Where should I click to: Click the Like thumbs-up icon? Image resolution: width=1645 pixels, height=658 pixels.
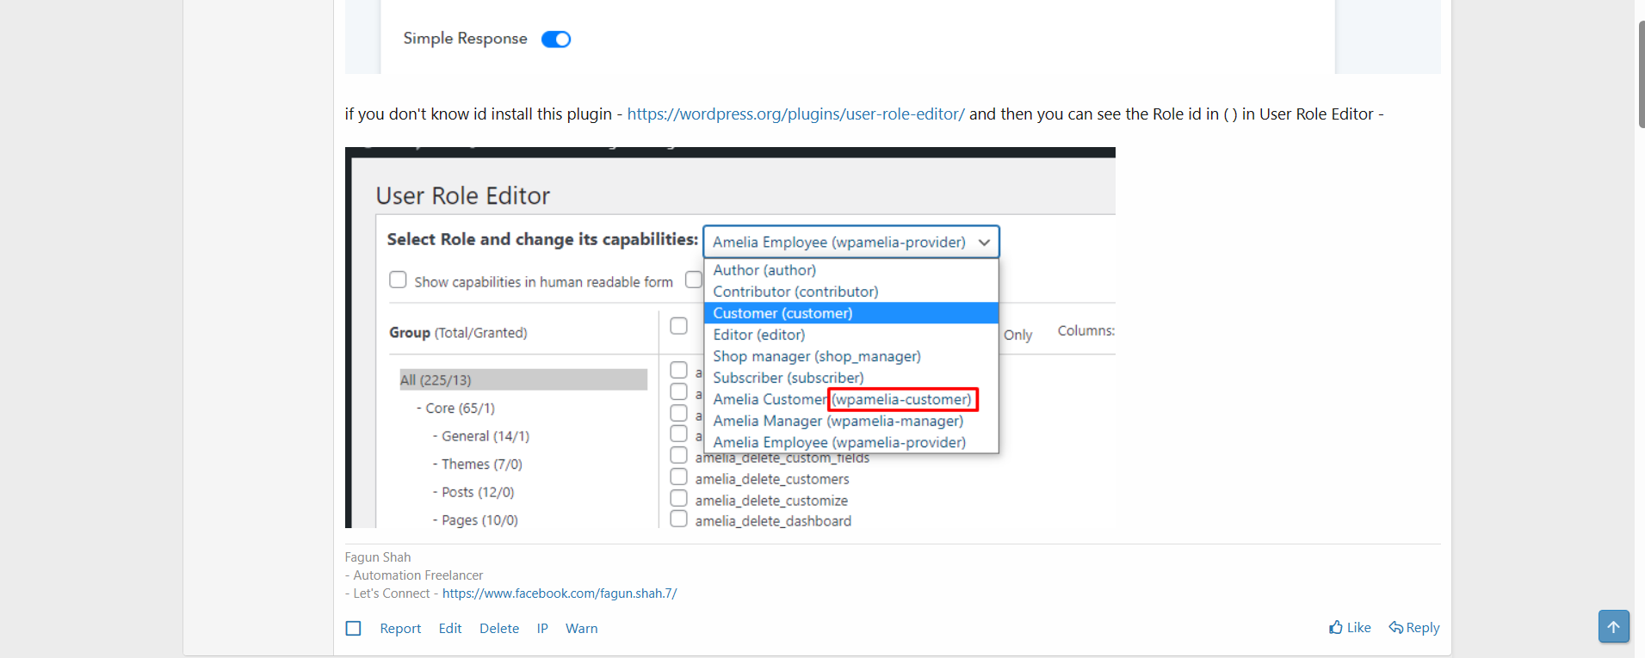1335,627
